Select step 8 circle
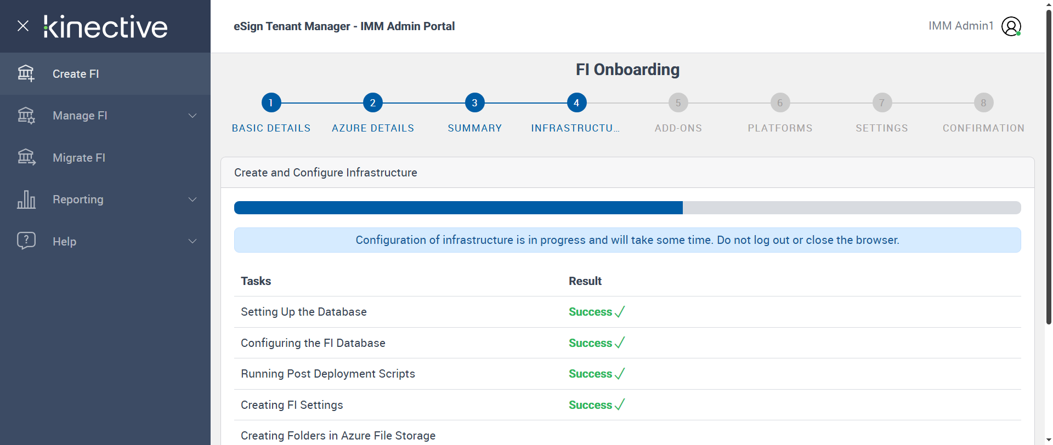The image size is (1053, 445). pyautogui.click(x=984, y=102)
